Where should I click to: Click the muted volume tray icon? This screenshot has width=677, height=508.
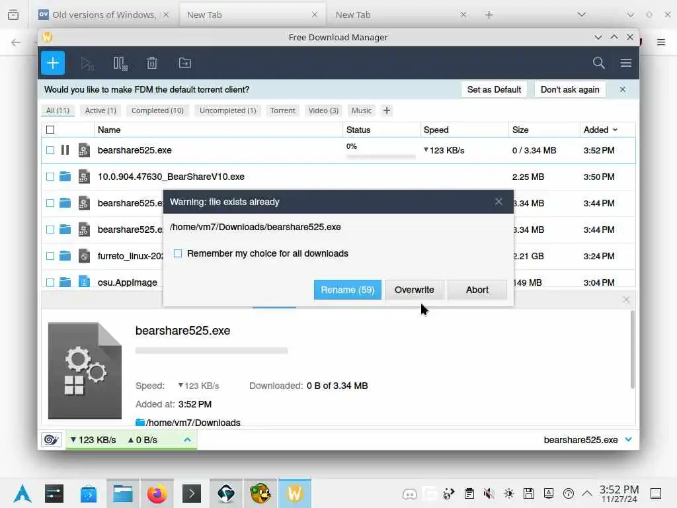[489, 493]
